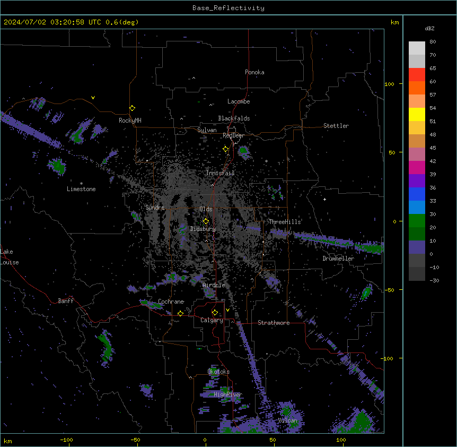The width and height of the screenshot is (457, 447).
Task: Click the Airdrie label
Action: coord(214,285)
